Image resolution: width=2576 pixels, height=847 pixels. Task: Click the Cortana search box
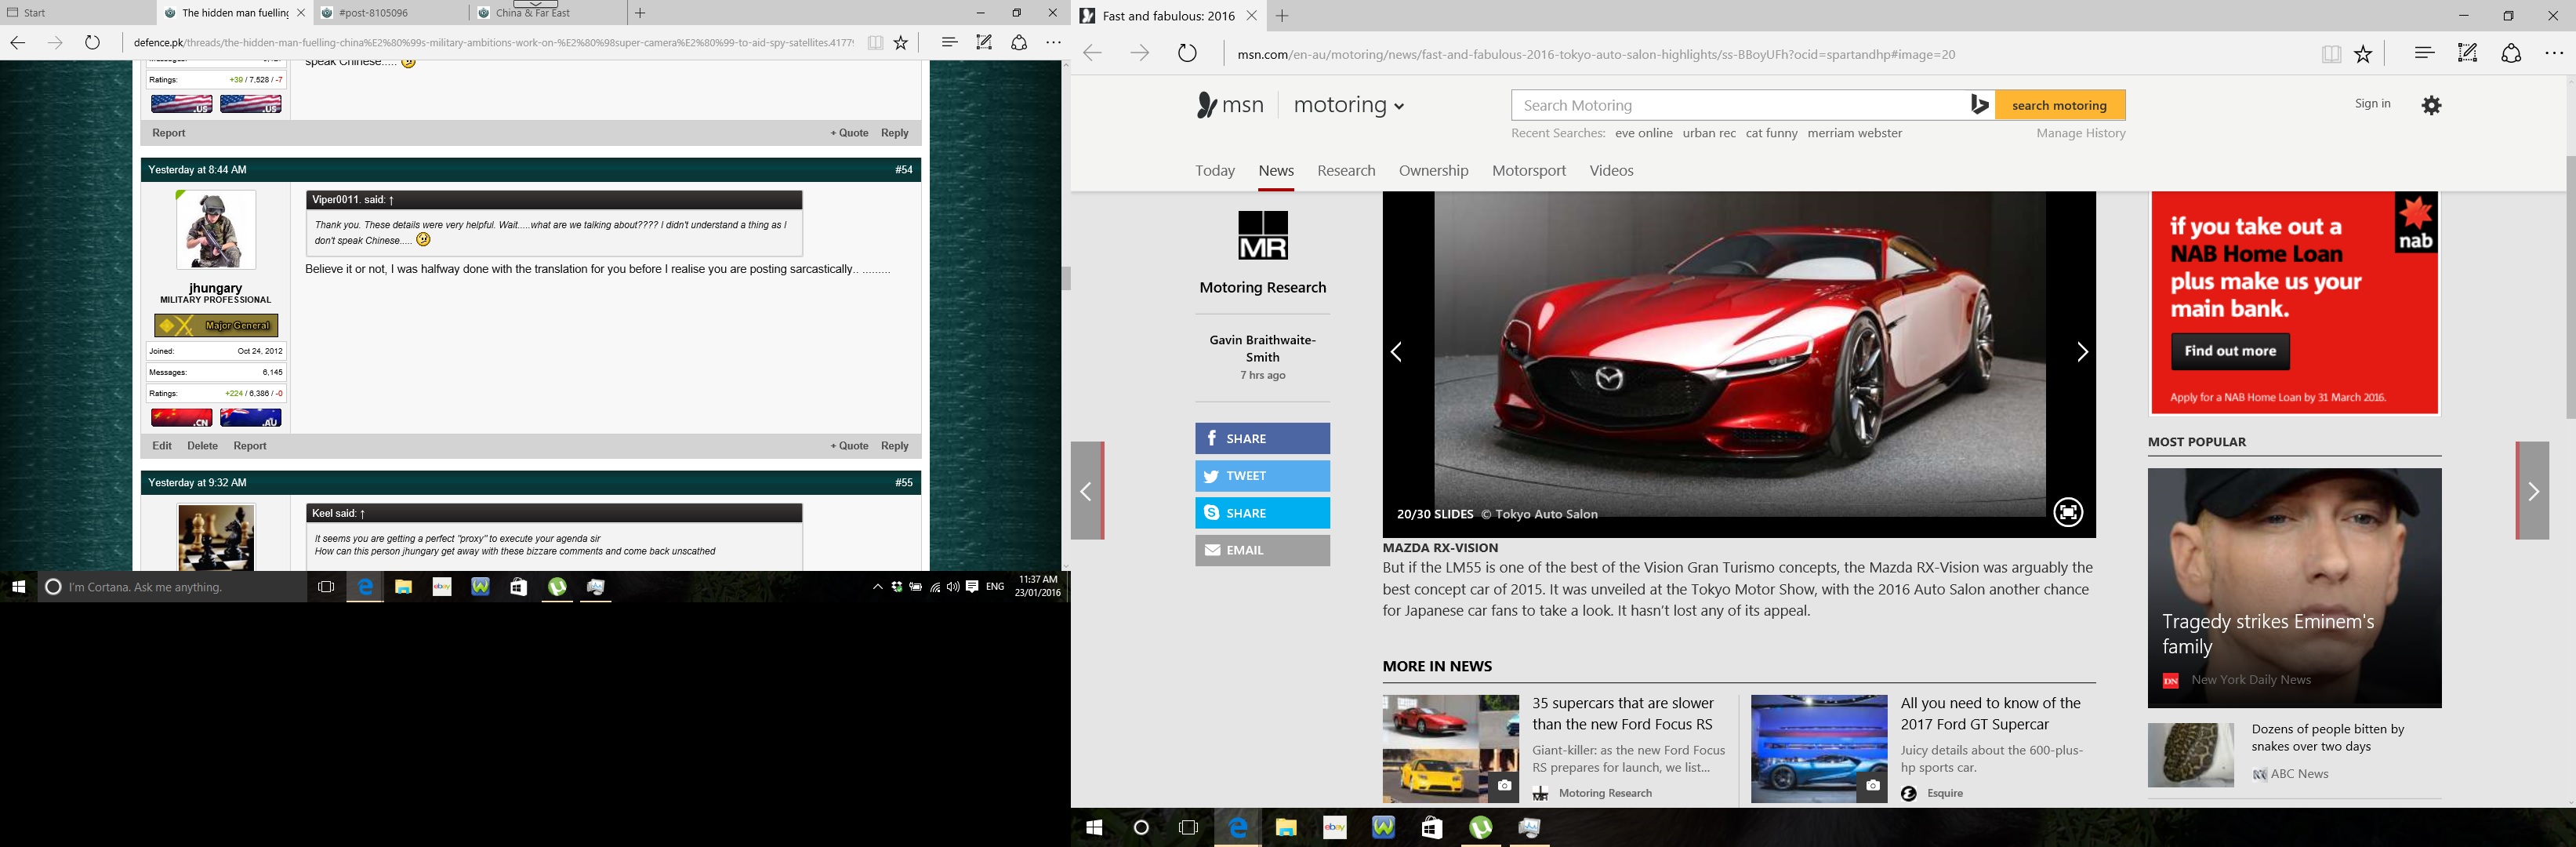[x=172, y=587]
